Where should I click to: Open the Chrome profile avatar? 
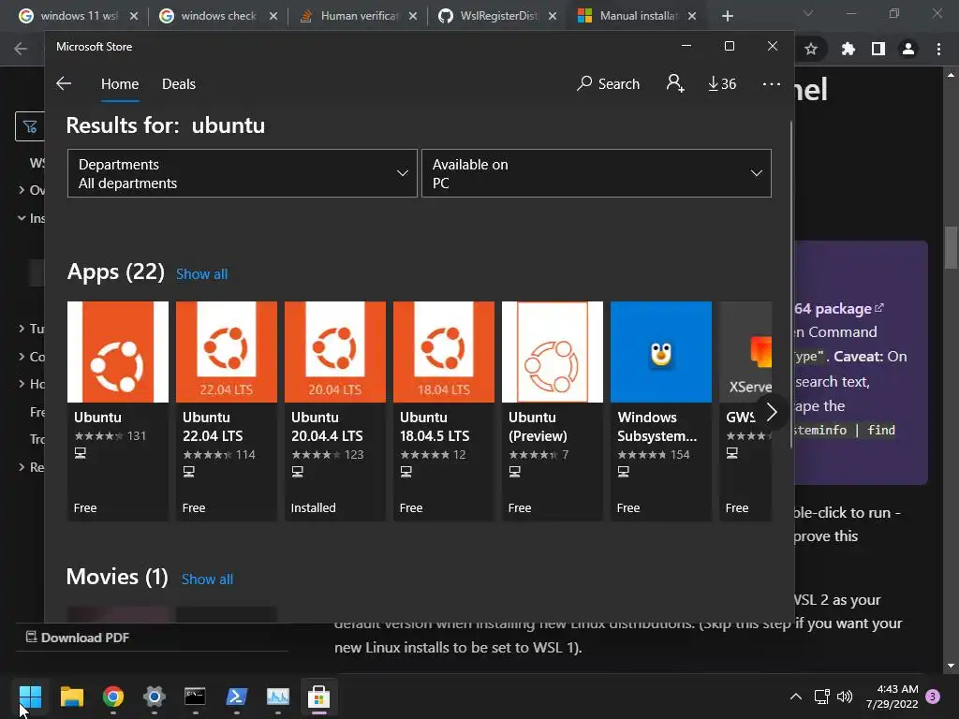tap(908, 49)
